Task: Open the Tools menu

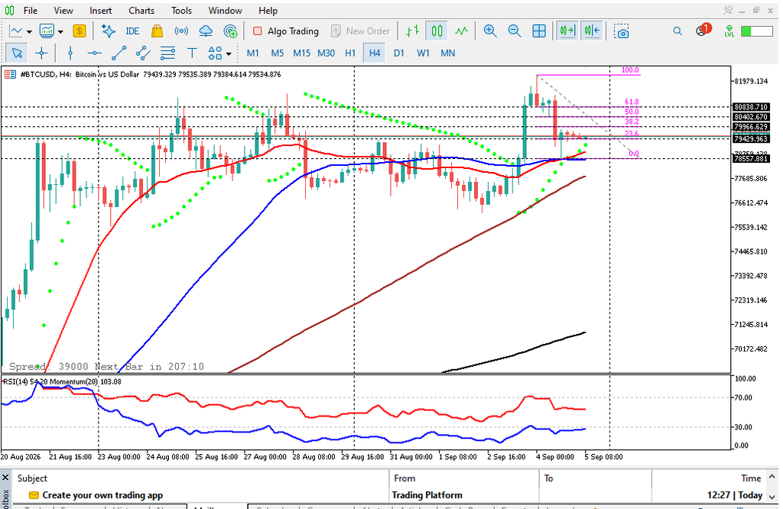Action: point(181,11)
